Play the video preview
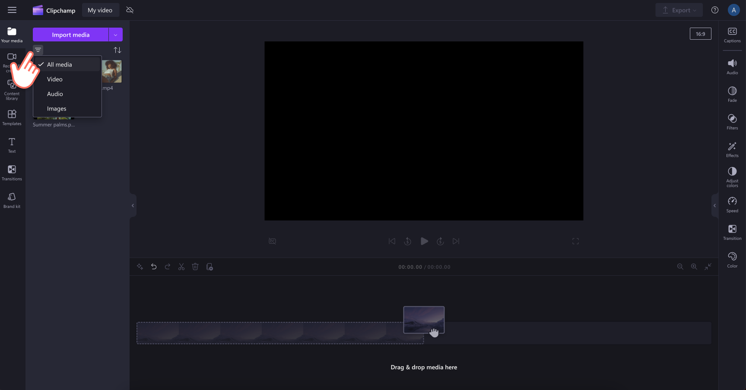Screen dimensions: 746x390 click(x=424, y=241)
